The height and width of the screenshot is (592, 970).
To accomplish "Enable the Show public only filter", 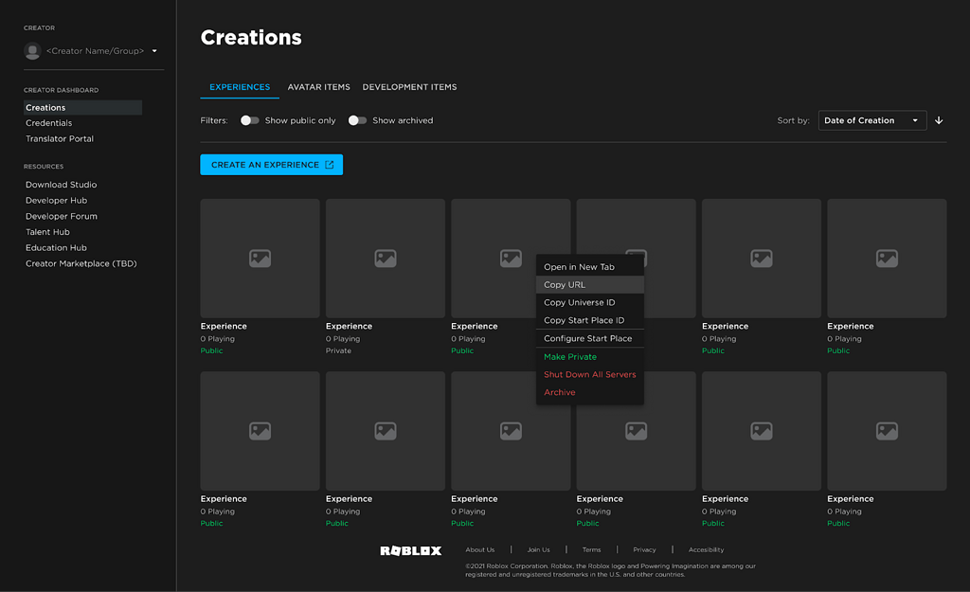I will tap(248, 120).
